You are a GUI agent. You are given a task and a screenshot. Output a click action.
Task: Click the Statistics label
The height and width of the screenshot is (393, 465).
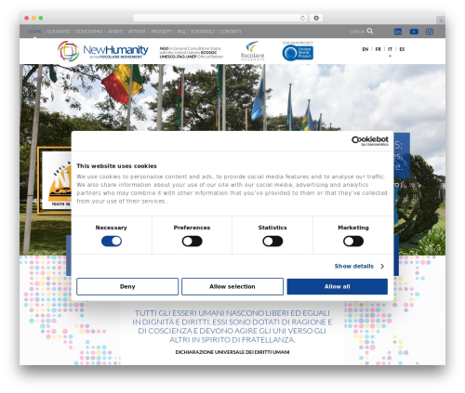pyautogui.click(x=272, y=228)
